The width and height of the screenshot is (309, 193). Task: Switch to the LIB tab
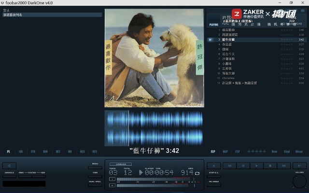pyautogui.click(x=21, y=152)
